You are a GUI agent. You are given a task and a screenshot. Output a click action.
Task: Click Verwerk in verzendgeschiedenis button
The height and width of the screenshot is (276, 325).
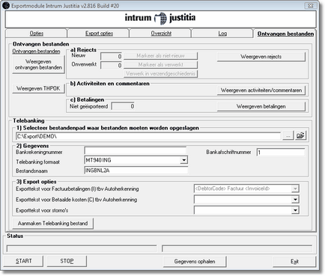[x=160, y=74]
